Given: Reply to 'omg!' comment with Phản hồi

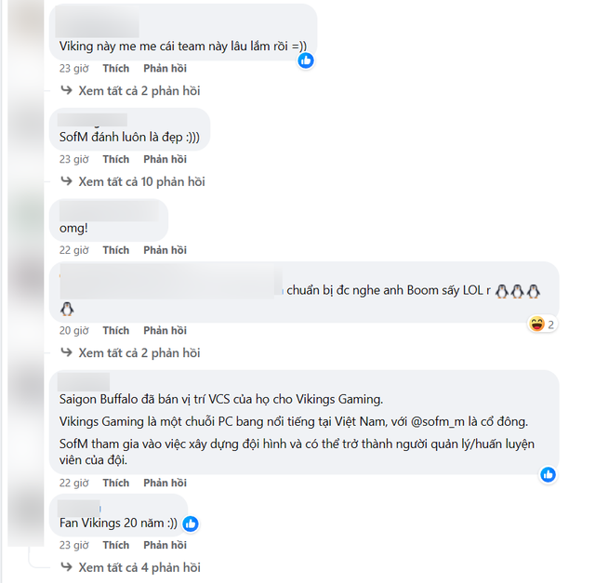Looking at the screenshot, I should click(x=165, y=250).
